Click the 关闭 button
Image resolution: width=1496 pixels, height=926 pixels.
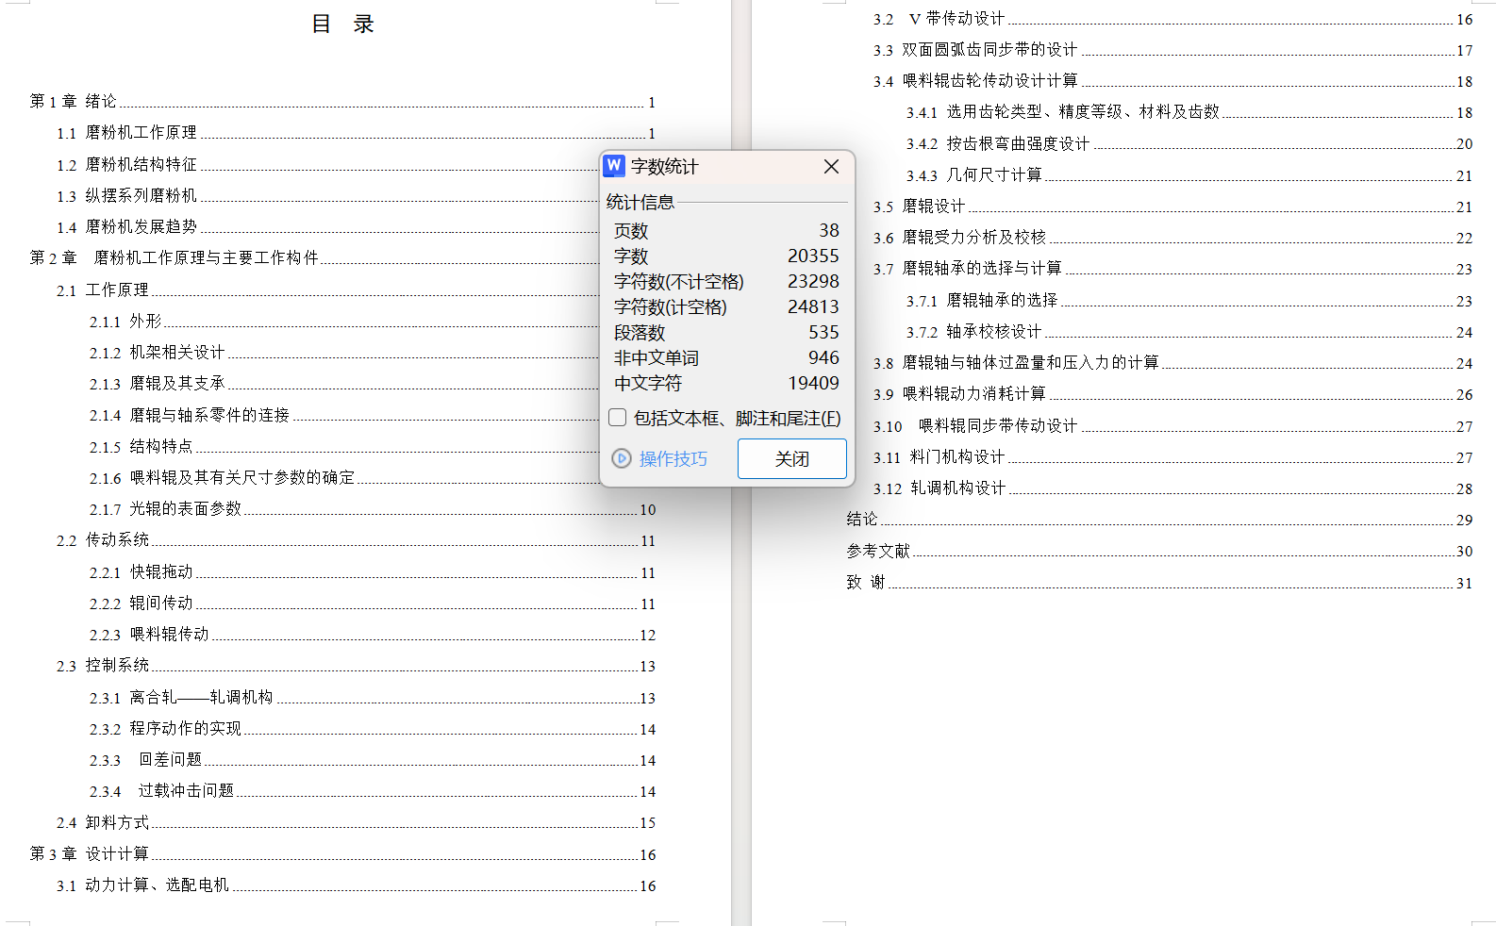(792, 458)
